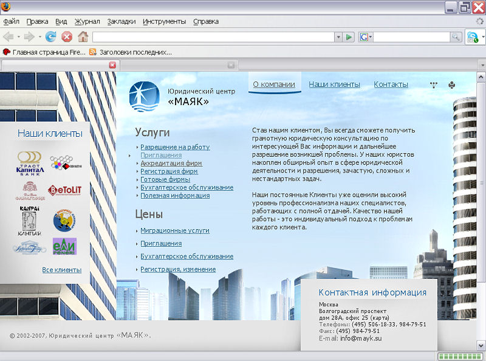The image size is (486, 361).
Task: Open Аккредитация фирм link
Action: pos(171,163)
